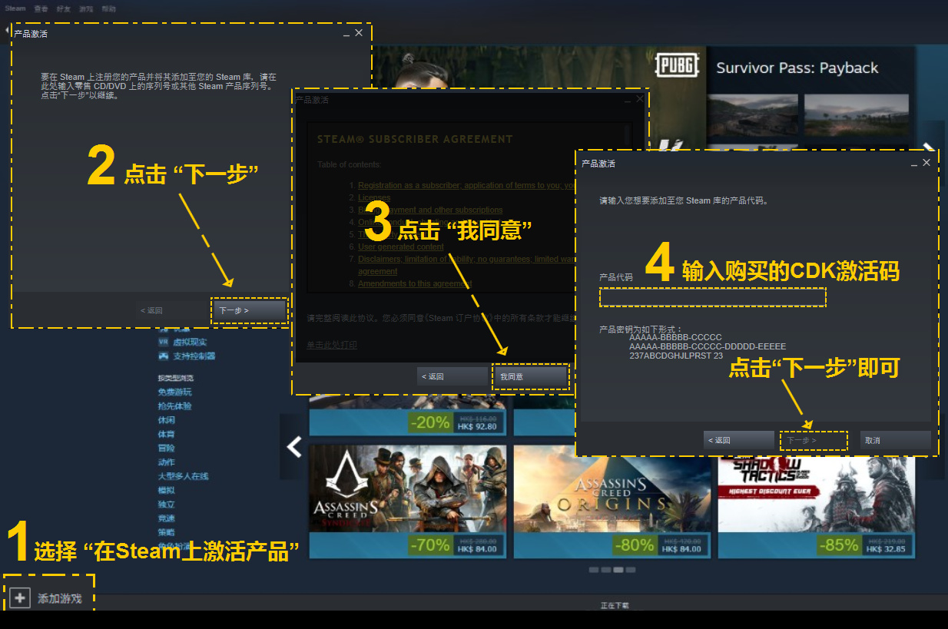948x629 pixels.
Task: Browse the 独立 genre
Action: 167,504
